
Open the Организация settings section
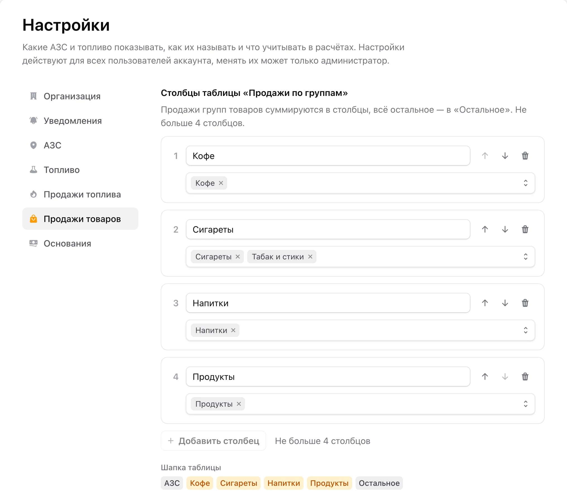pyautogui.click(x=80, y=96)
